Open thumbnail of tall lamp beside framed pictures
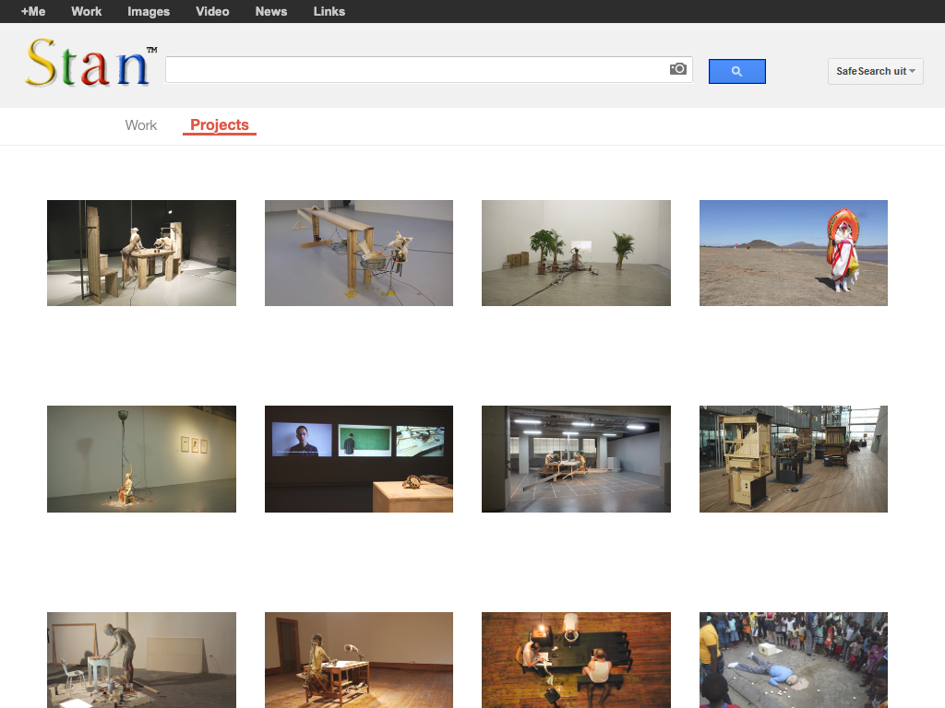The width and height of the screenshot is (945, 708). click(x=141, y=458)
